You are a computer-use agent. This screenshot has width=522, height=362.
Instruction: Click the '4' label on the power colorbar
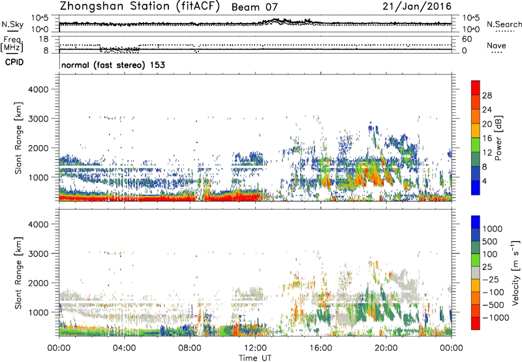pos(484,181)
